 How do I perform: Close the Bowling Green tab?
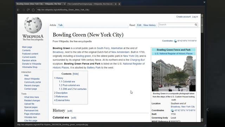point(65,4)
